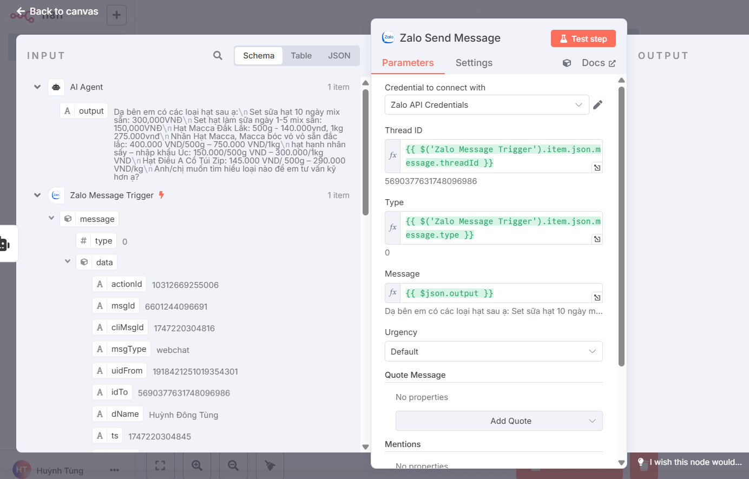Collapse the AI Agent section
The width and height of the screenshot is (749, 479).
pyautogui.click(x=37, y=87)
